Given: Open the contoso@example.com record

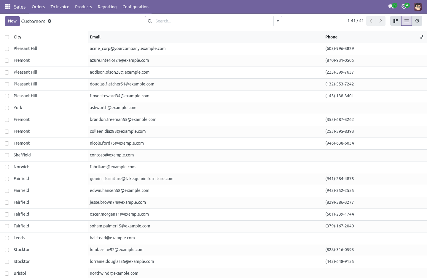Looking at the screenshot, I should click(112, 155).
